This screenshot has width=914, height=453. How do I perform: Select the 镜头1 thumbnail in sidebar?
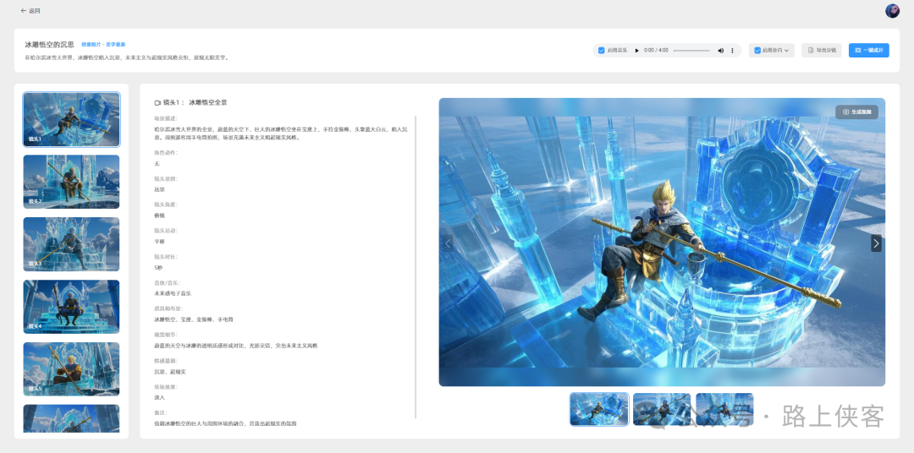(x=72, y=119)
